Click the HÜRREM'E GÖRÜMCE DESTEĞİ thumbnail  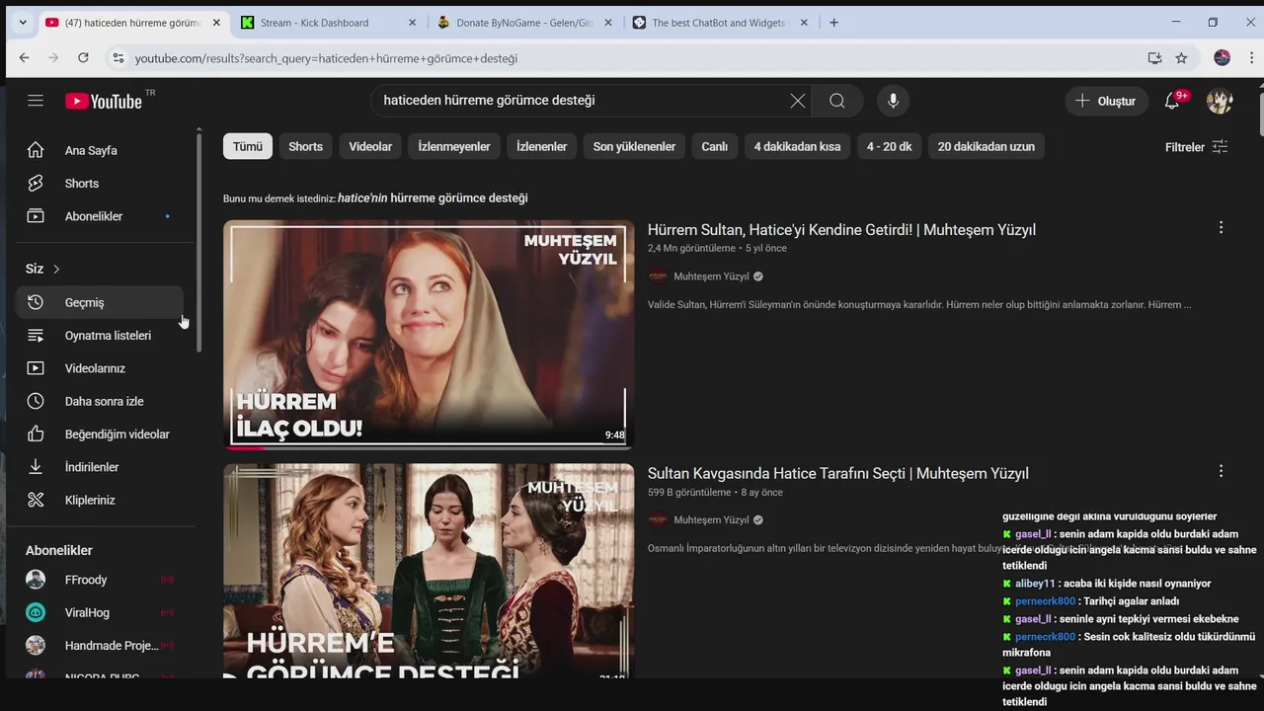pos(429,571)
